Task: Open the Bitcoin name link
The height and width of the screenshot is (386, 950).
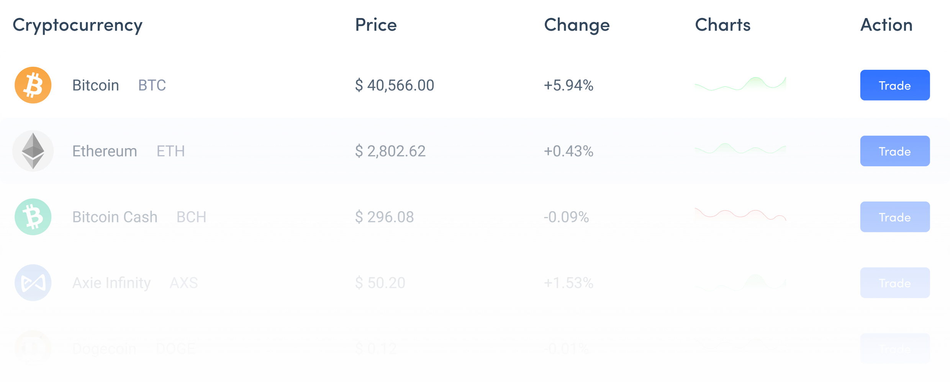Action: (x=96, y=85)
